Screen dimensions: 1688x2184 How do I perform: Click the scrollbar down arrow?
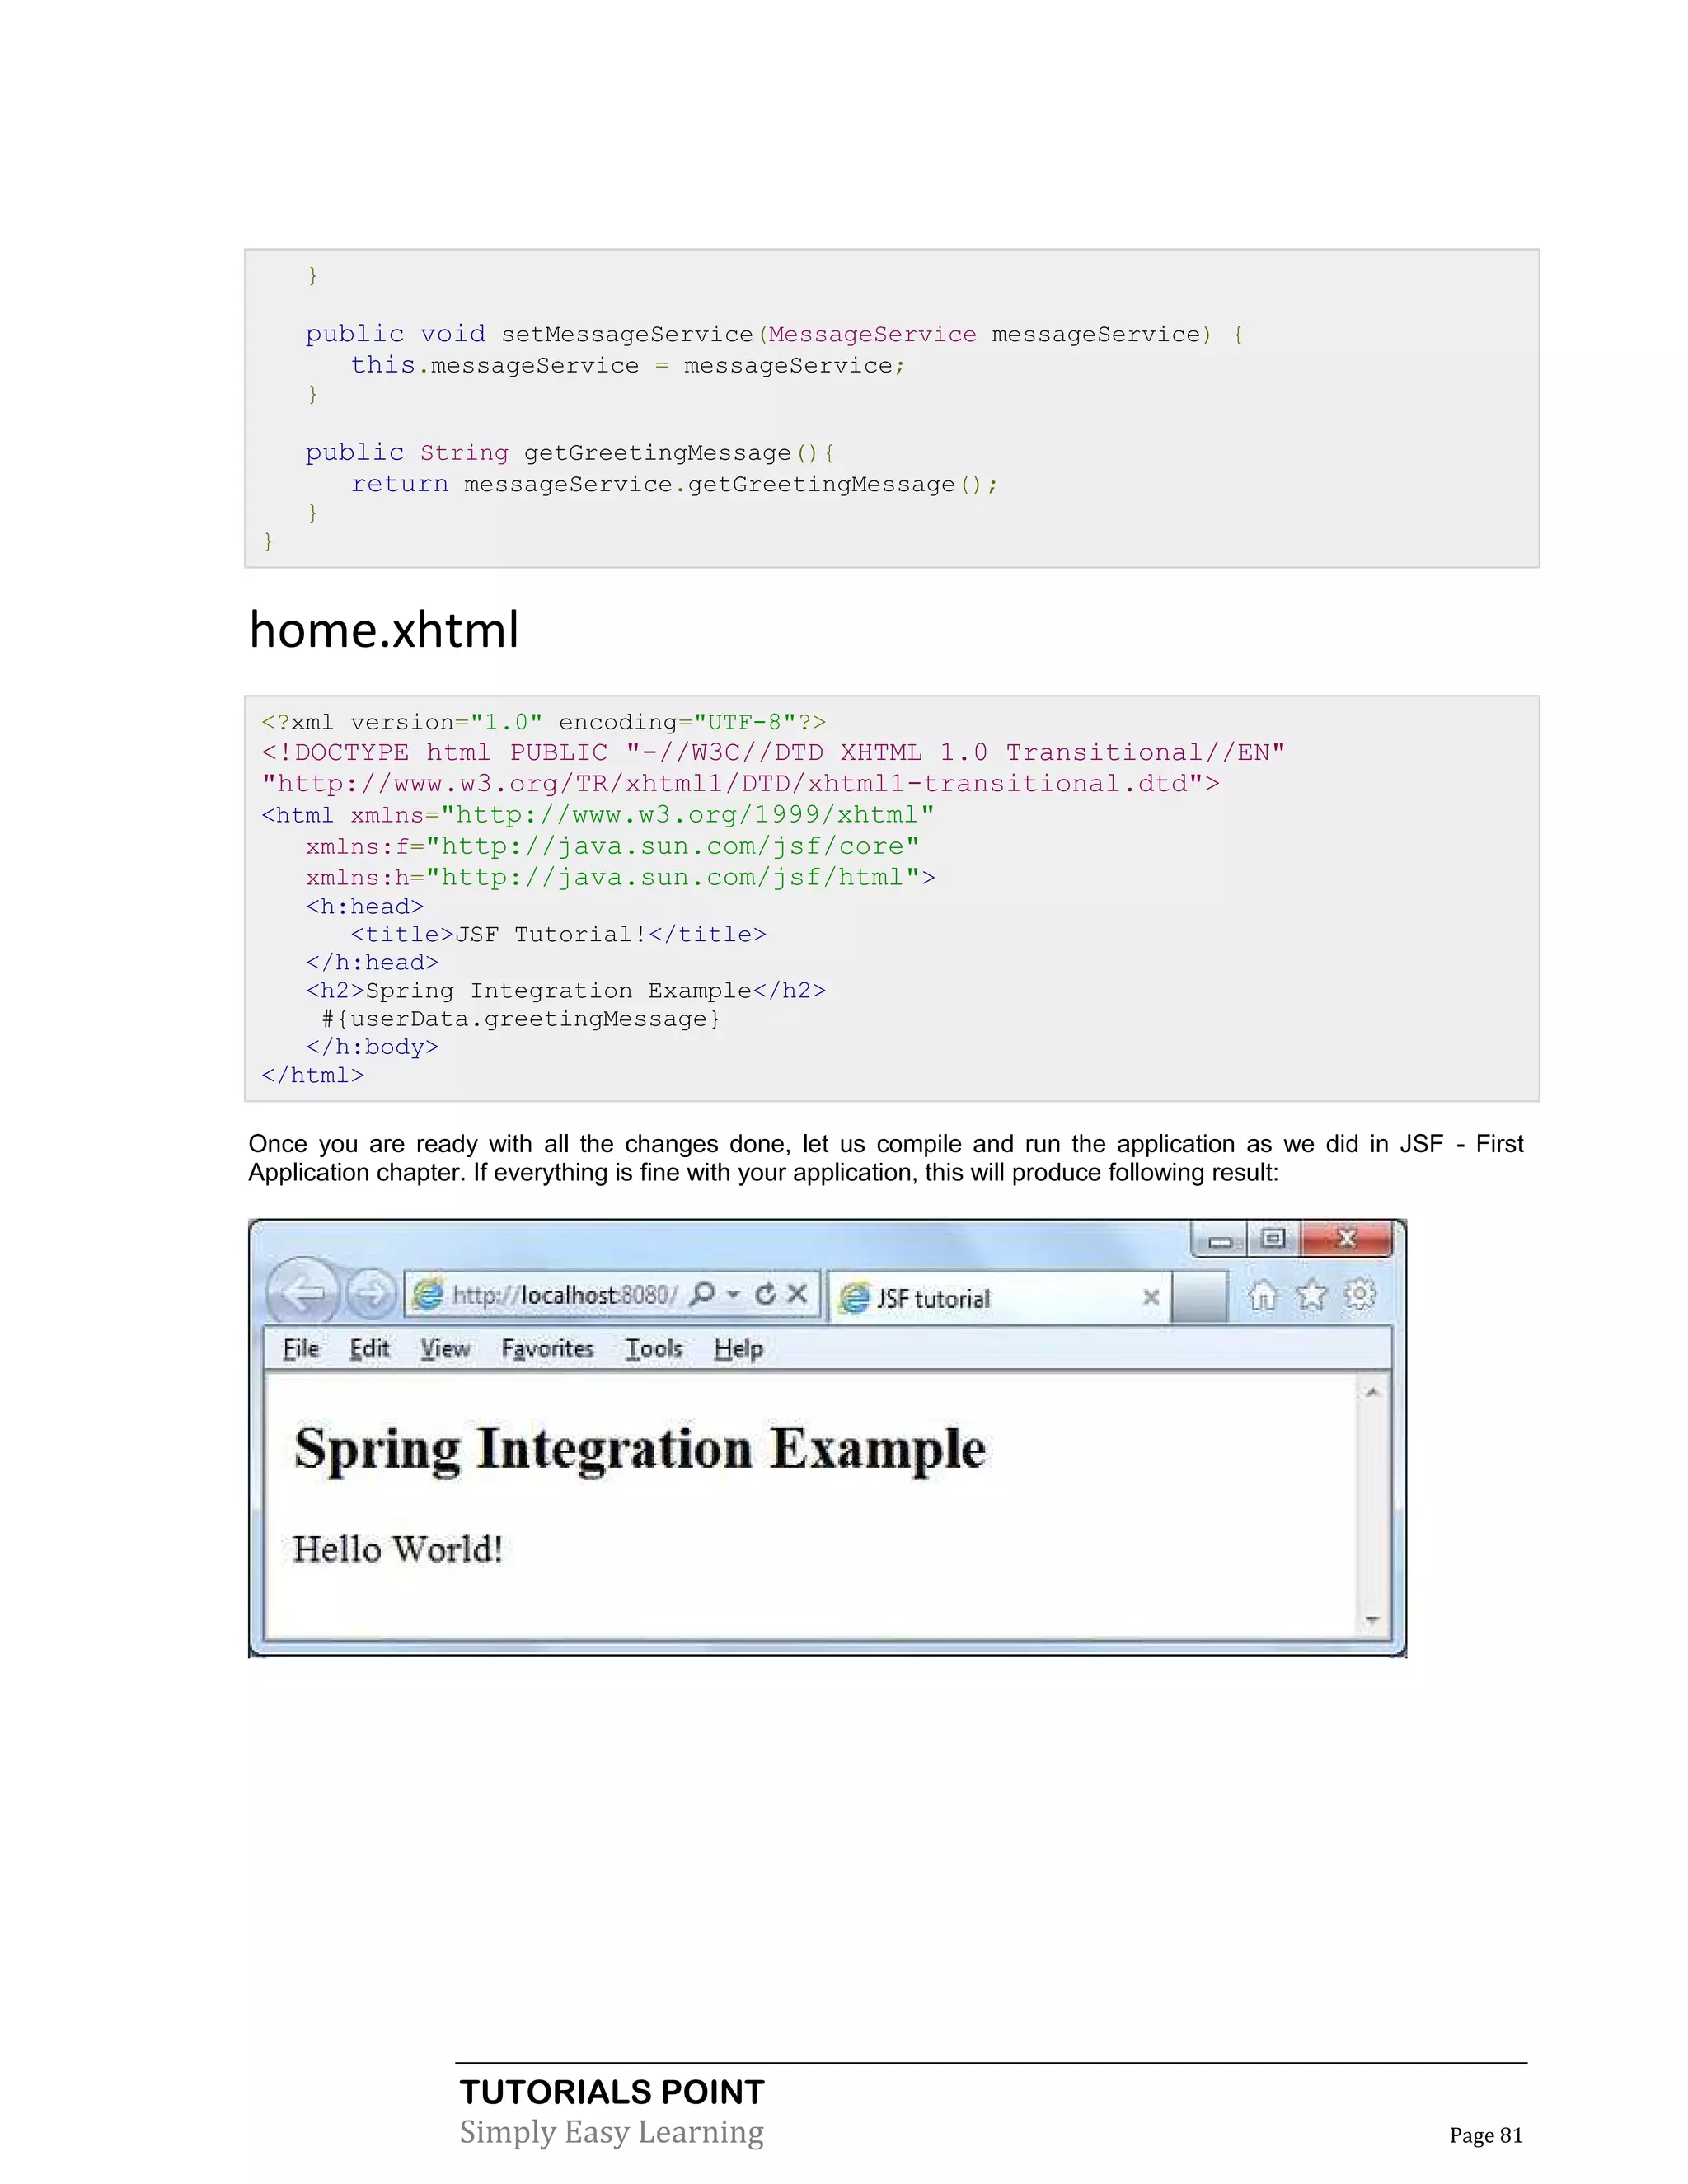[x=1372, y=1620]
